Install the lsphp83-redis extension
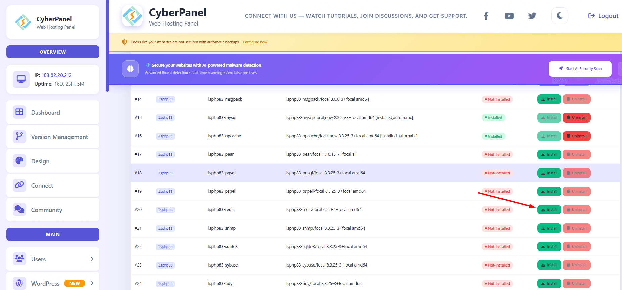 pyautogui.click(x=549, y=210)
